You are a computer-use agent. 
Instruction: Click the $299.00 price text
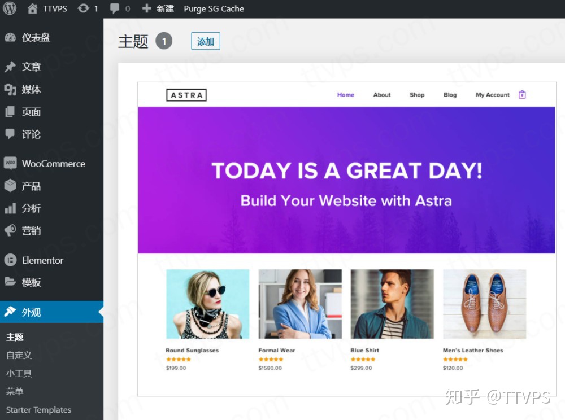click(x=361, y=368)
